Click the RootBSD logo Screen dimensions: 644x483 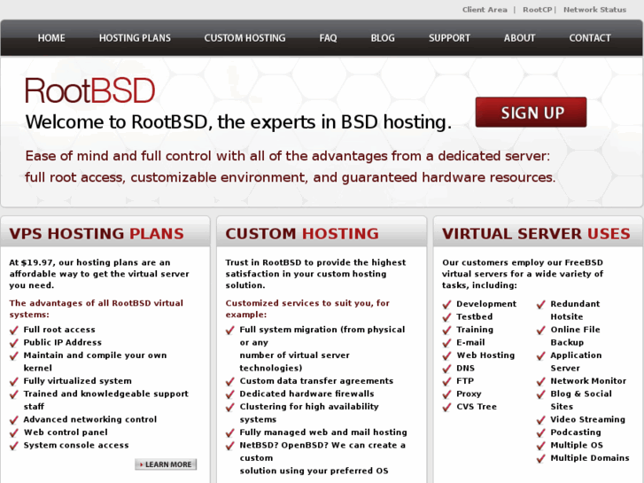click(x=90, y=91)
